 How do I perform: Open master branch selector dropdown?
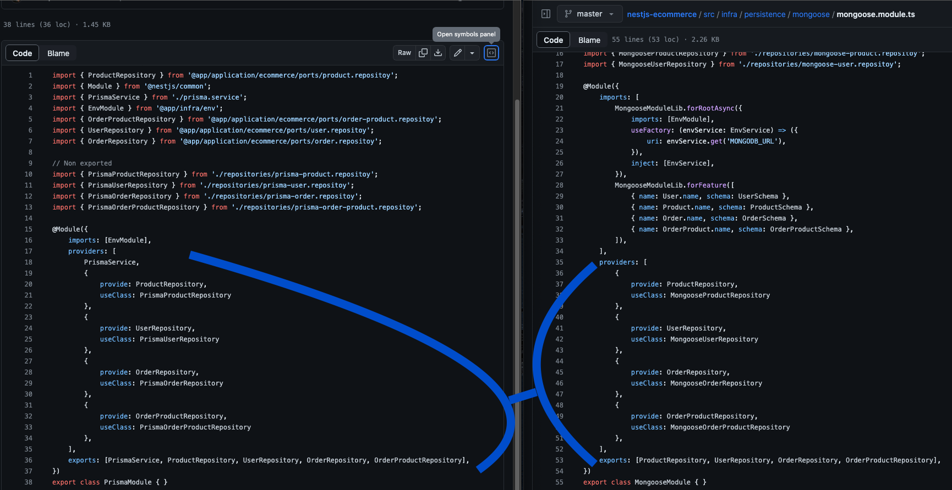pos(589,14)
